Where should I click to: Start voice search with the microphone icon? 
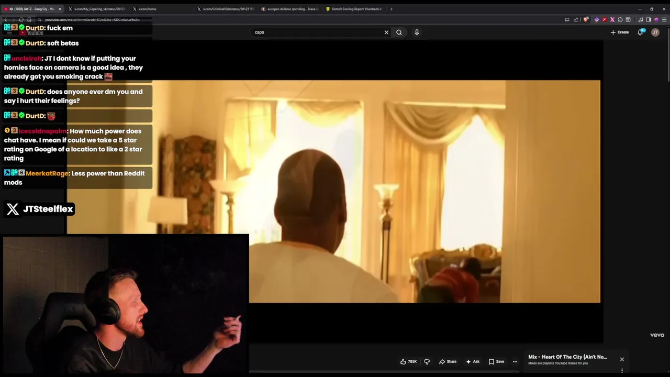417,32
